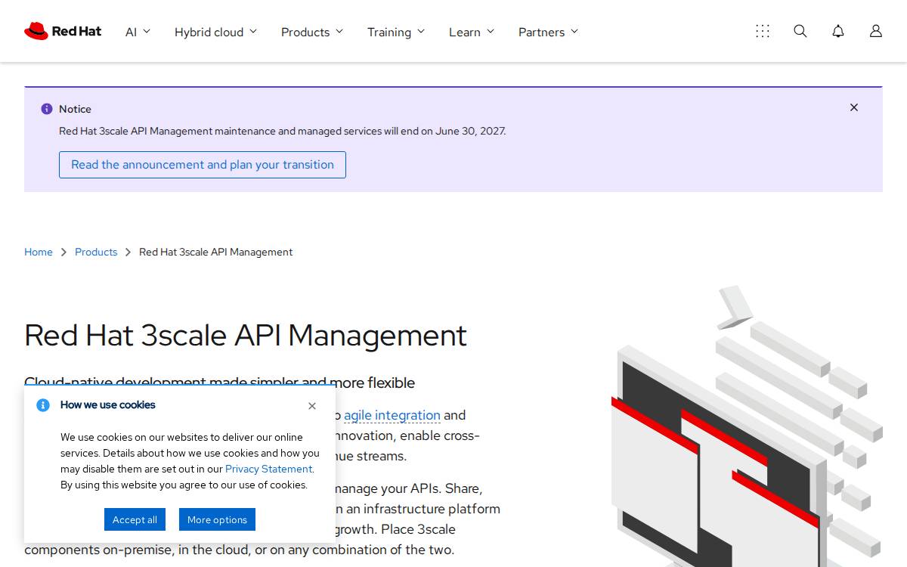Expand the Partners menu
The height and width of the screenshot is (567, 907).
click(548, 32)
